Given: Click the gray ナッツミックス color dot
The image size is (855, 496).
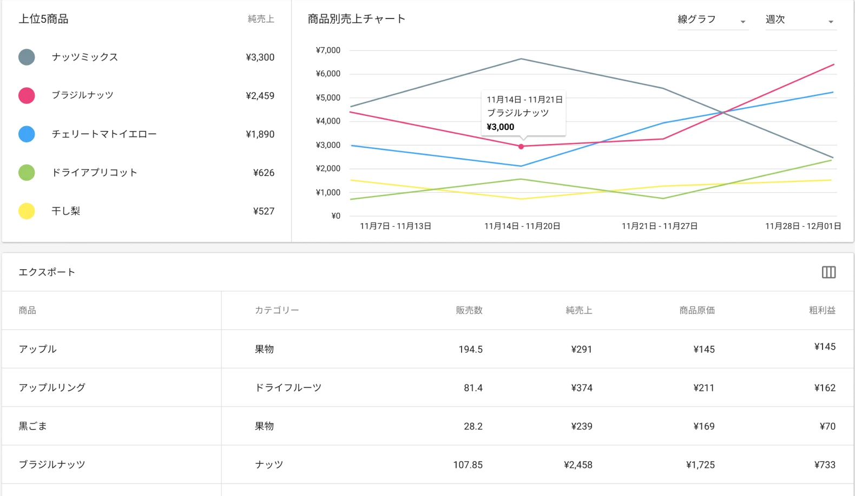Looking at the screenshot, I should [x=27, y=57].
